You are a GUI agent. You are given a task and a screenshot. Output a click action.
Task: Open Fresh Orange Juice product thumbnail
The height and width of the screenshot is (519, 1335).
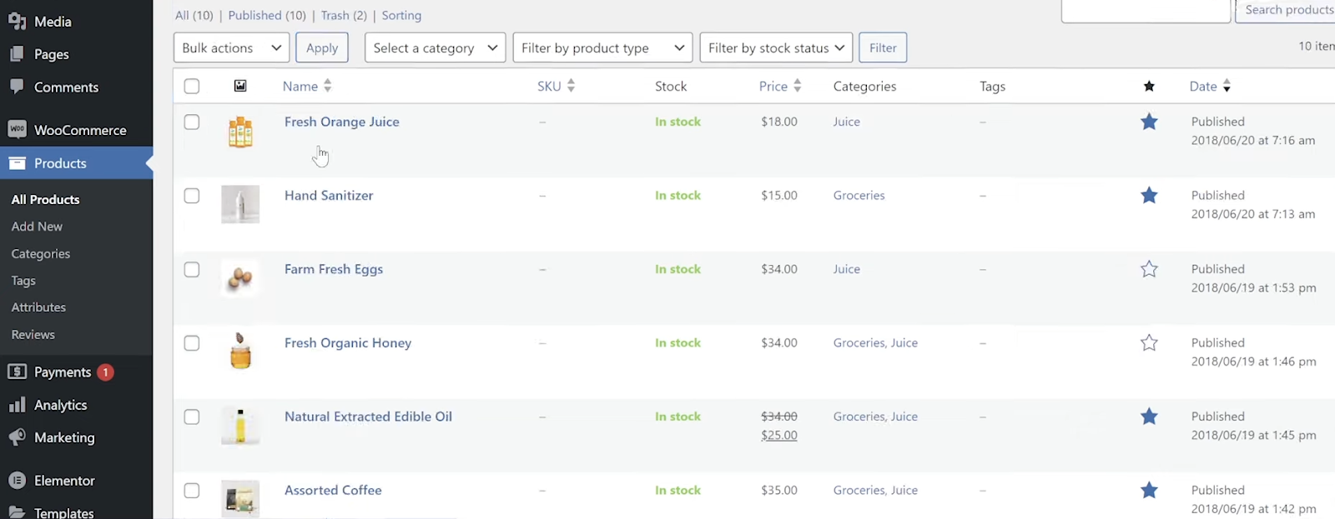(240, 132)
